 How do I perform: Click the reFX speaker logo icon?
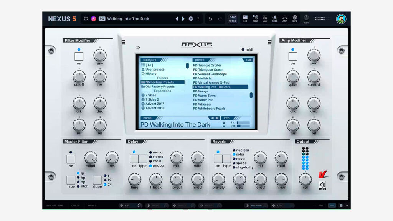coord(322,185)
